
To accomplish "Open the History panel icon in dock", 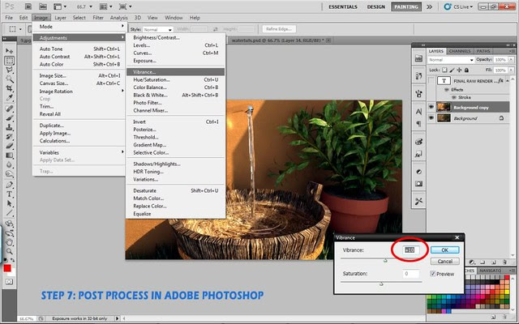I will (418, 76).
